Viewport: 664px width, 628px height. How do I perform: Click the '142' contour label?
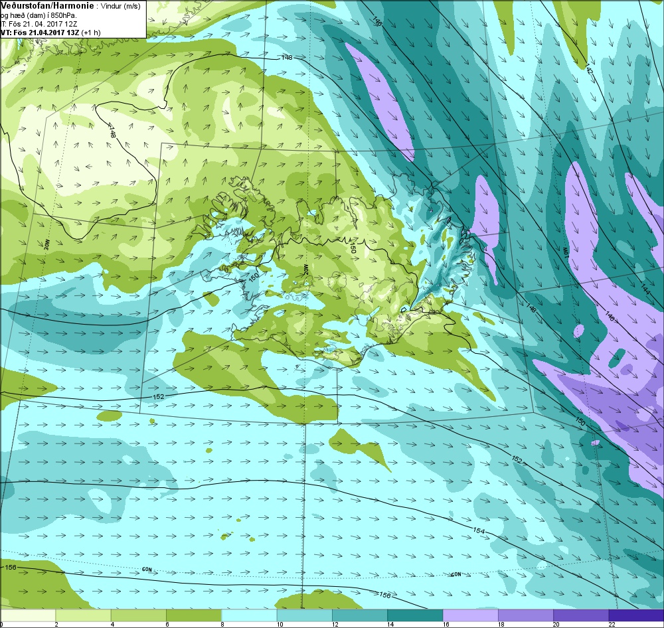tap(589, 68)
